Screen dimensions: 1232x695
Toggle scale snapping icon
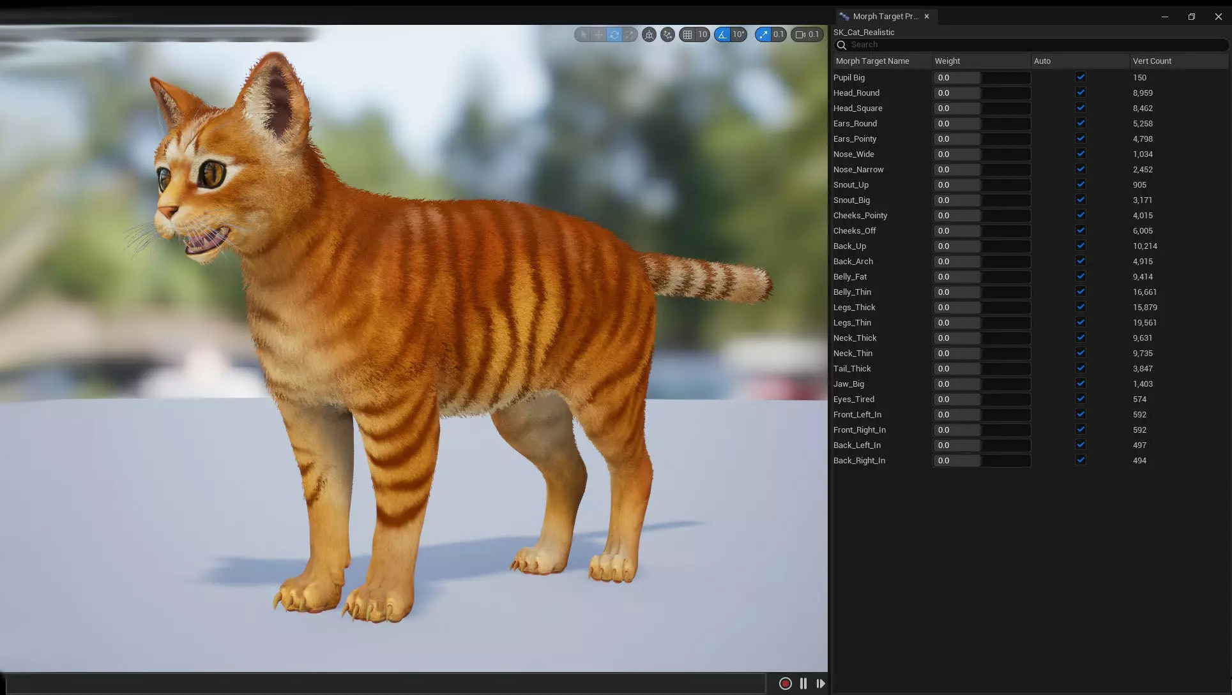[763, 34]
